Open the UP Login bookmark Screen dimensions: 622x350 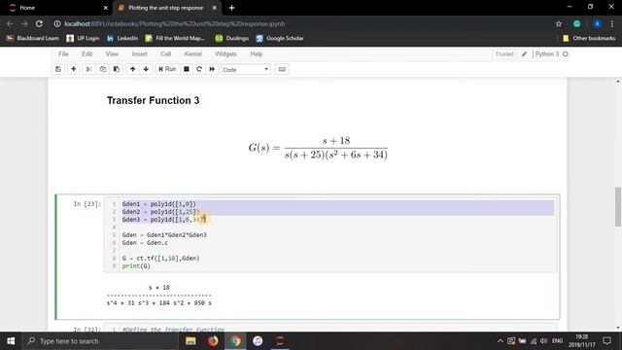(83, 38)
